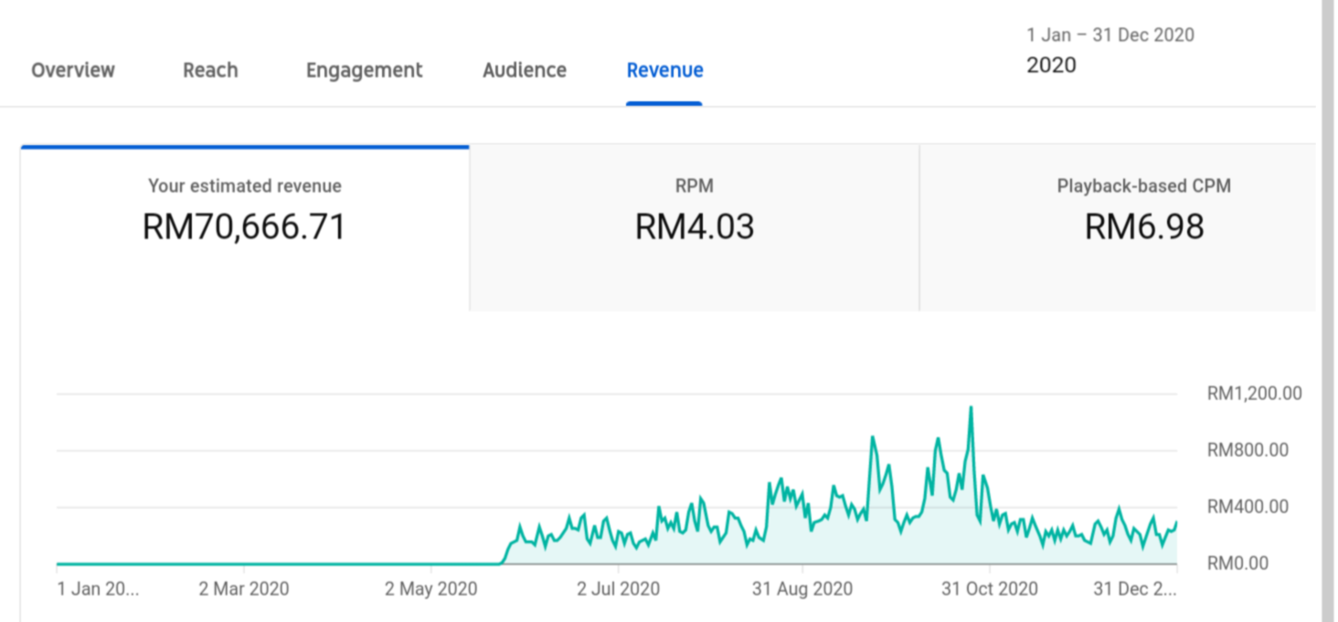Click the highest revenue peak on chart
1338x622 pixels.
(x=971, y=408)
